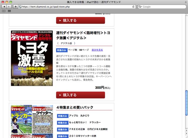Click the アップル 丸かじり entry
This screenshot has height=138, width=188.
point(79,116)
